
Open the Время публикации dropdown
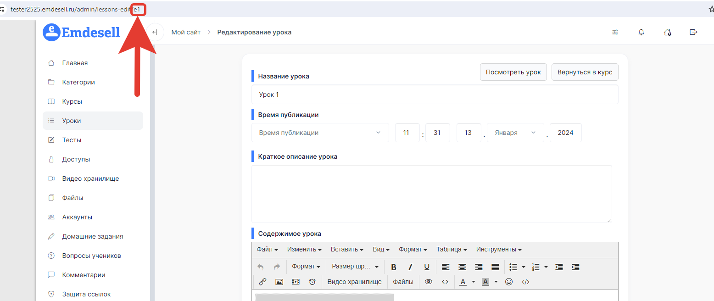[x=320, y=133]
